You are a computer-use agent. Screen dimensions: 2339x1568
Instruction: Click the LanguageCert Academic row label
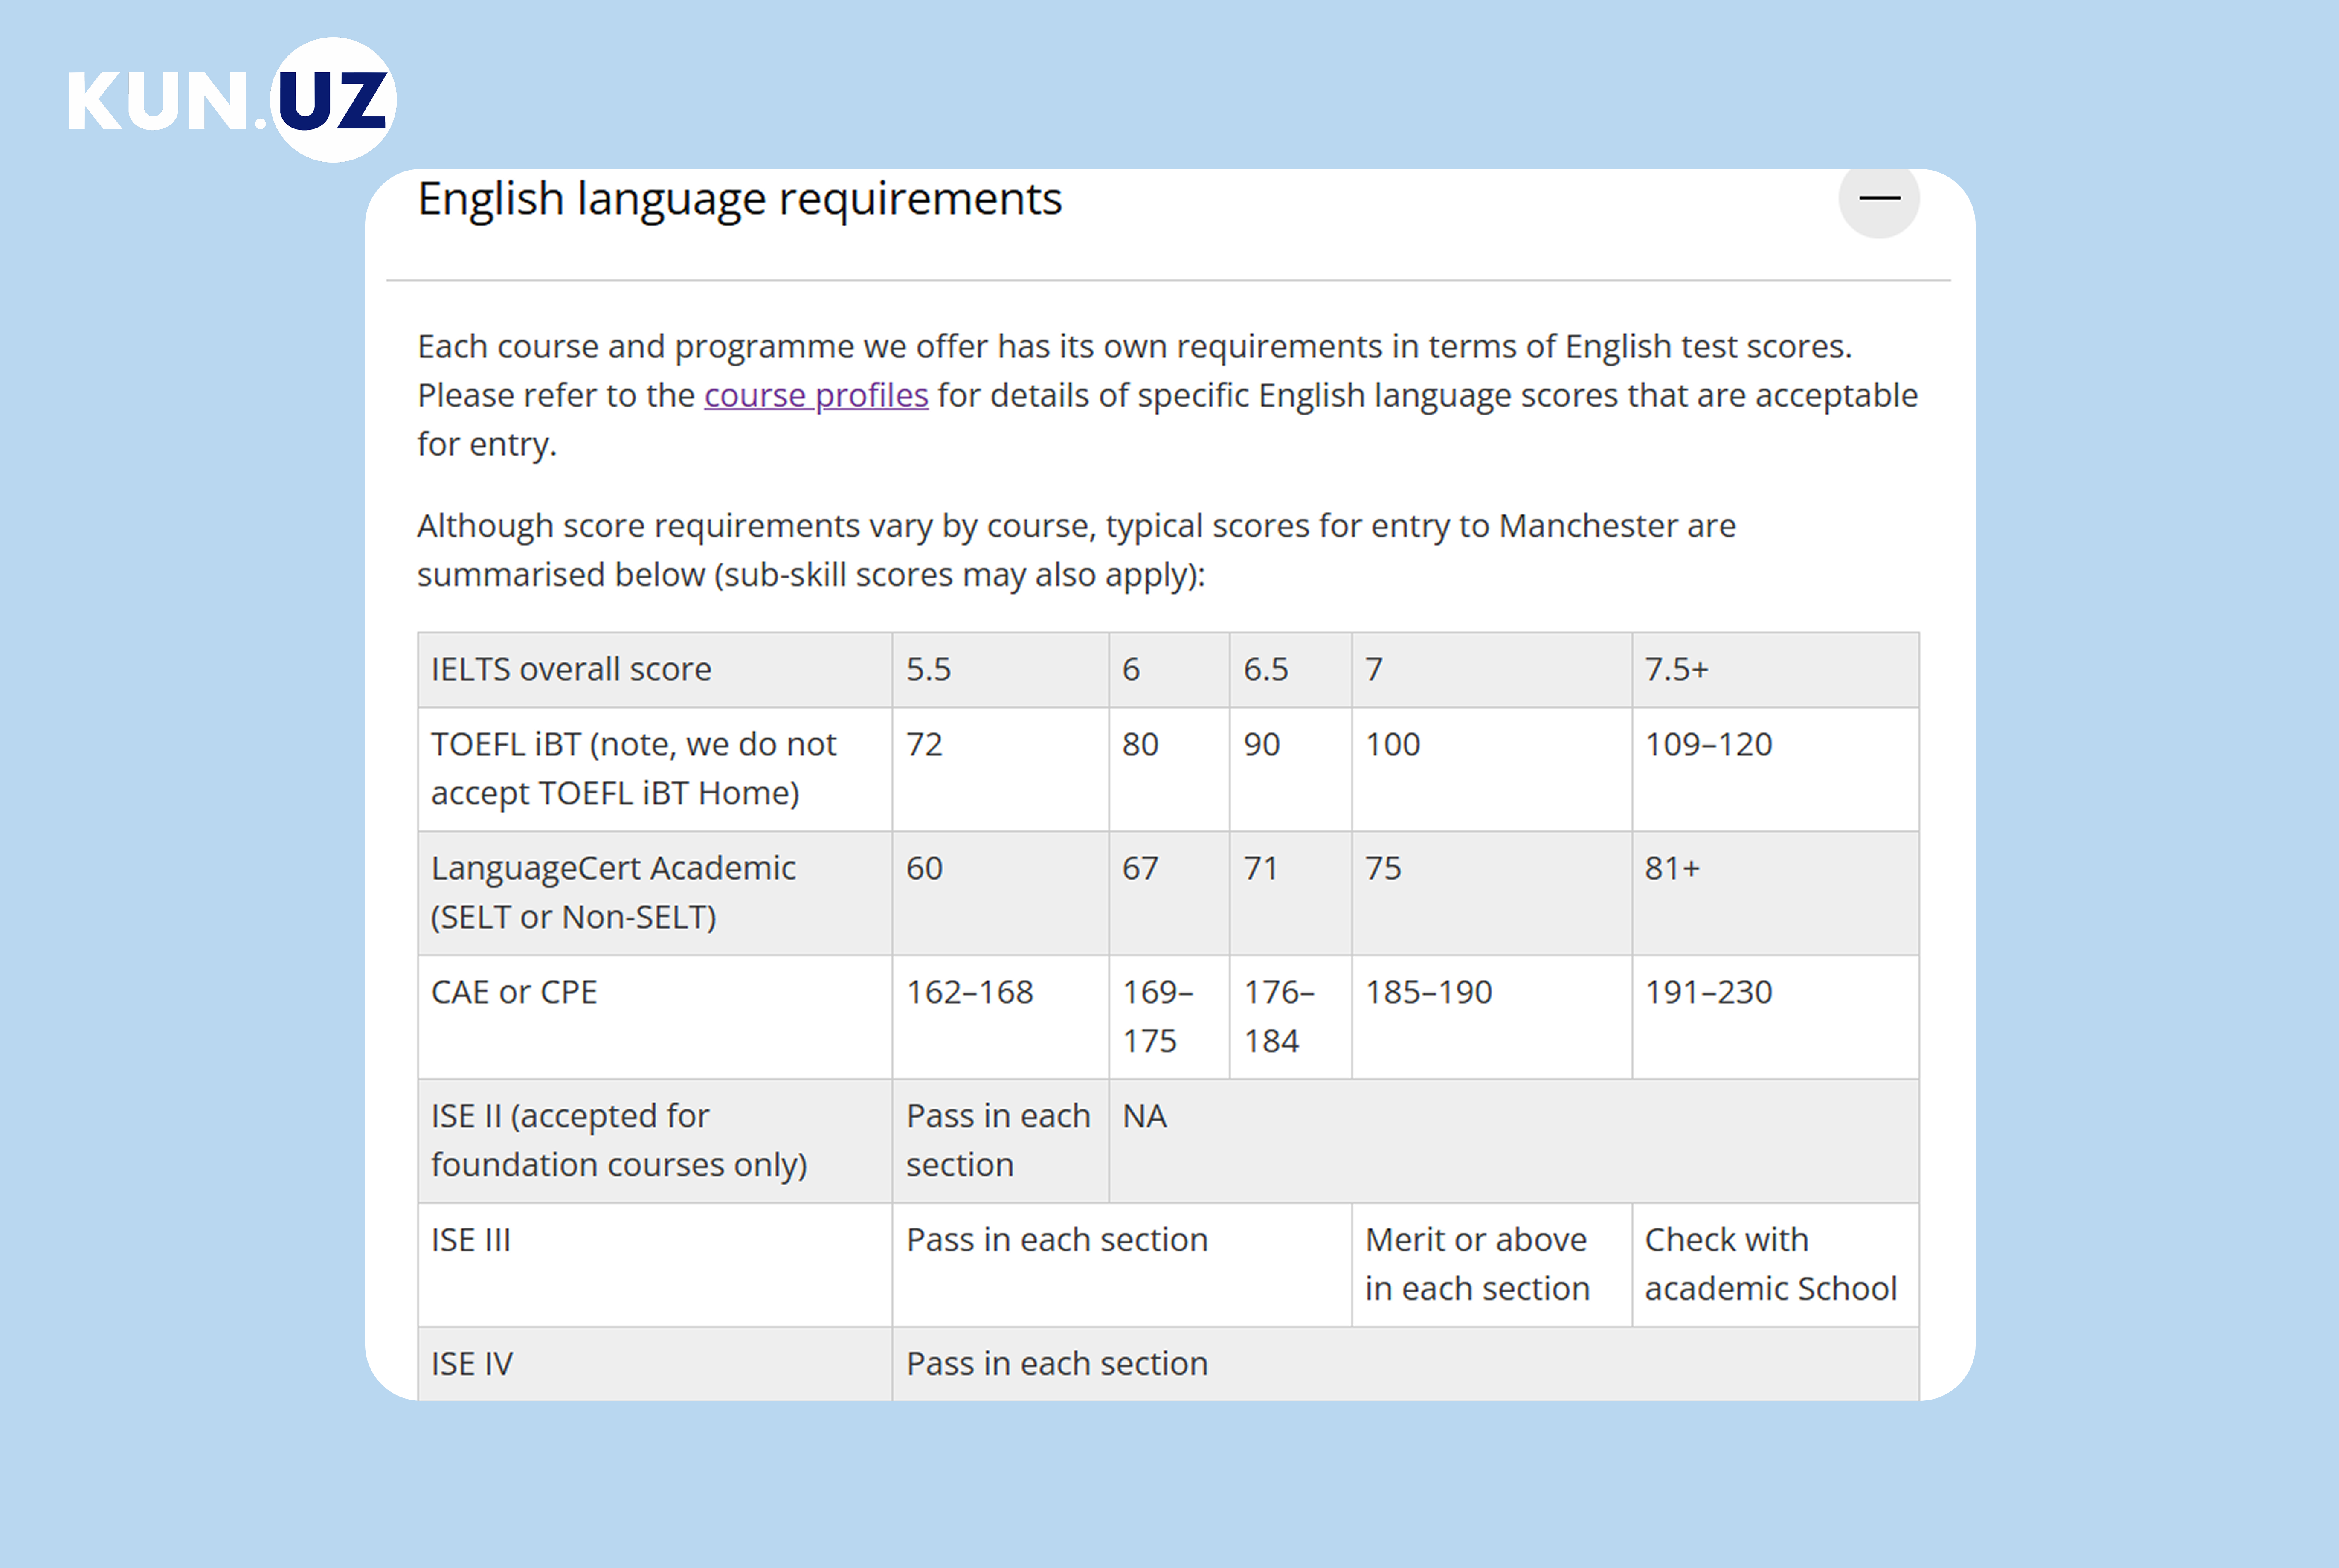point(613,893)
